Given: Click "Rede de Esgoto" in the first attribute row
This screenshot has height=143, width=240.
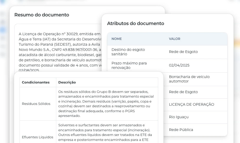Looking at the screenshot, I should [183, 52].
